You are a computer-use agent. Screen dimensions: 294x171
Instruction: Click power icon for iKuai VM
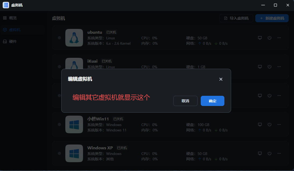270,67
